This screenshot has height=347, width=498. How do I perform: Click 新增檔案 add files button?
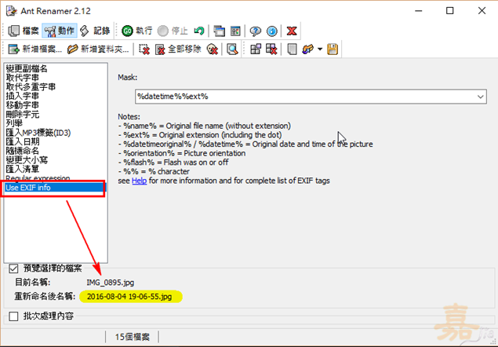coord(35,49)
